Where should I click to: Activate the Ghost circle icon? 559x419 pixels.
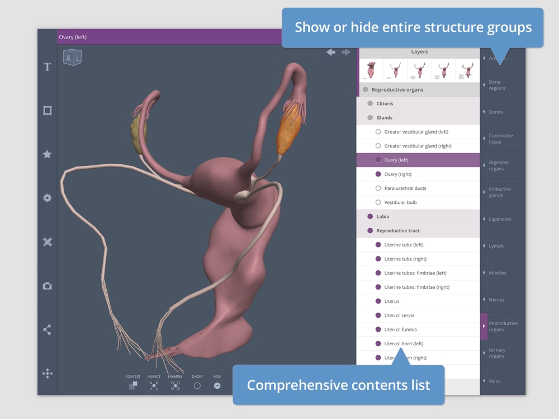pyautogui.click(x=197, y=385)
